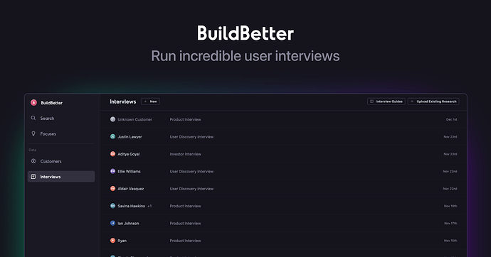Click Justin Lawyer's avatar icon
Screen dimensions: 491x257
pyautogui.click(x=112, y=136)
